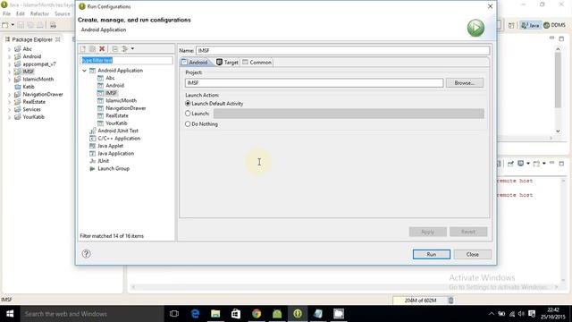This screenshot has height=322, width=572.
Task: Expand YourKatib project in Package Explorer
Action: click(10, 117)
